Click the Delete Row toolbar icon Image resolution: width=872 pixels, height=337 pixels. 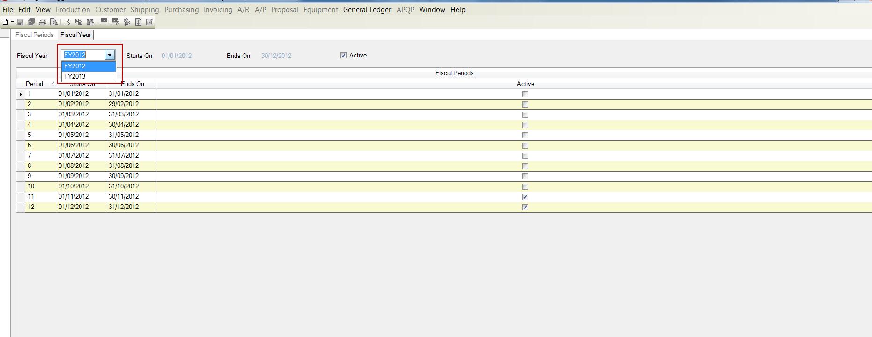116,22
